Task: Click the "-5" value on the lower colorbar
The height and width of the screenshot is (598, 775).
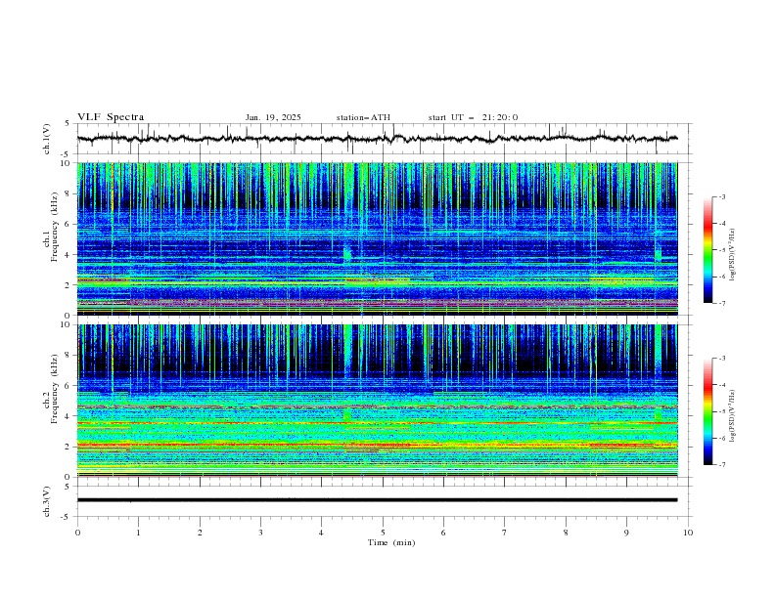Action: click(721, 411)
